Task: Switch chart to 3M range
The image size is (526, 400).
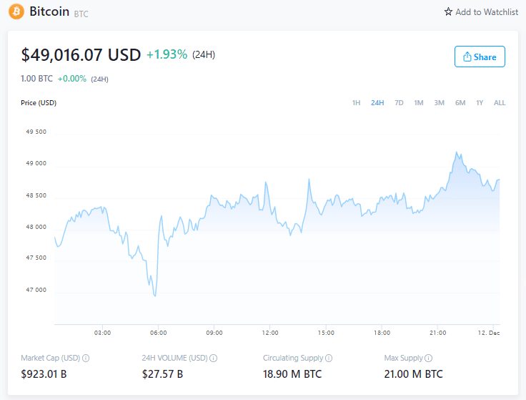Action: pyautogui.click(x=439, y=103)
